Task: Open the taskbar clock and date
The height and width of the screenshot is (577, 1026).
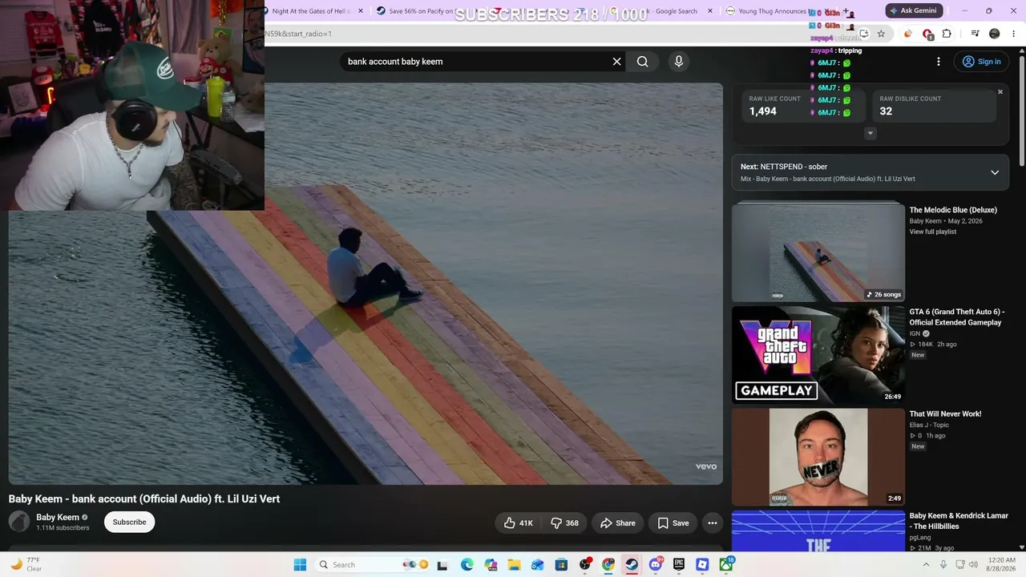Action: (1000, 565)
